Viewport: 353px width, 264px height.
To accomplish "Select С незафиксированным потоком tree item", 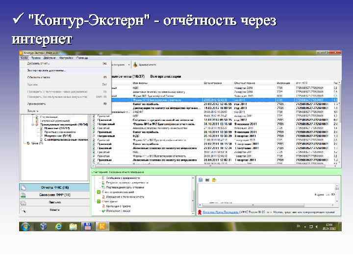I will coord(66,140).
